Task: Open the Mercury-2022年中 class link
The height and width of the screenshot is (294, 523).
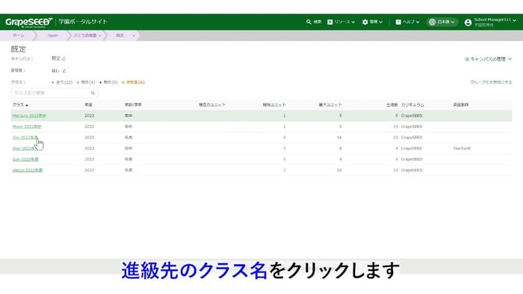Action: point(29,116)
